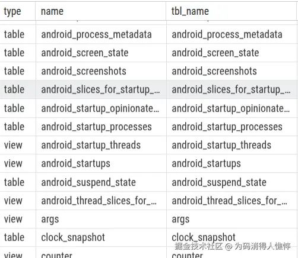This screenshot has width=298, height=258.
Task: Select android_startups in the name column
Action: point(75,164)
